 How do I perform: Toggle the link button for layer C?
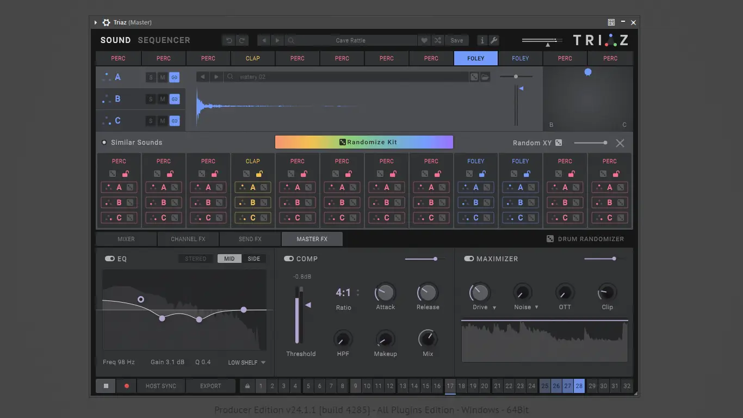pyautogui.click(x=174, y=121)
